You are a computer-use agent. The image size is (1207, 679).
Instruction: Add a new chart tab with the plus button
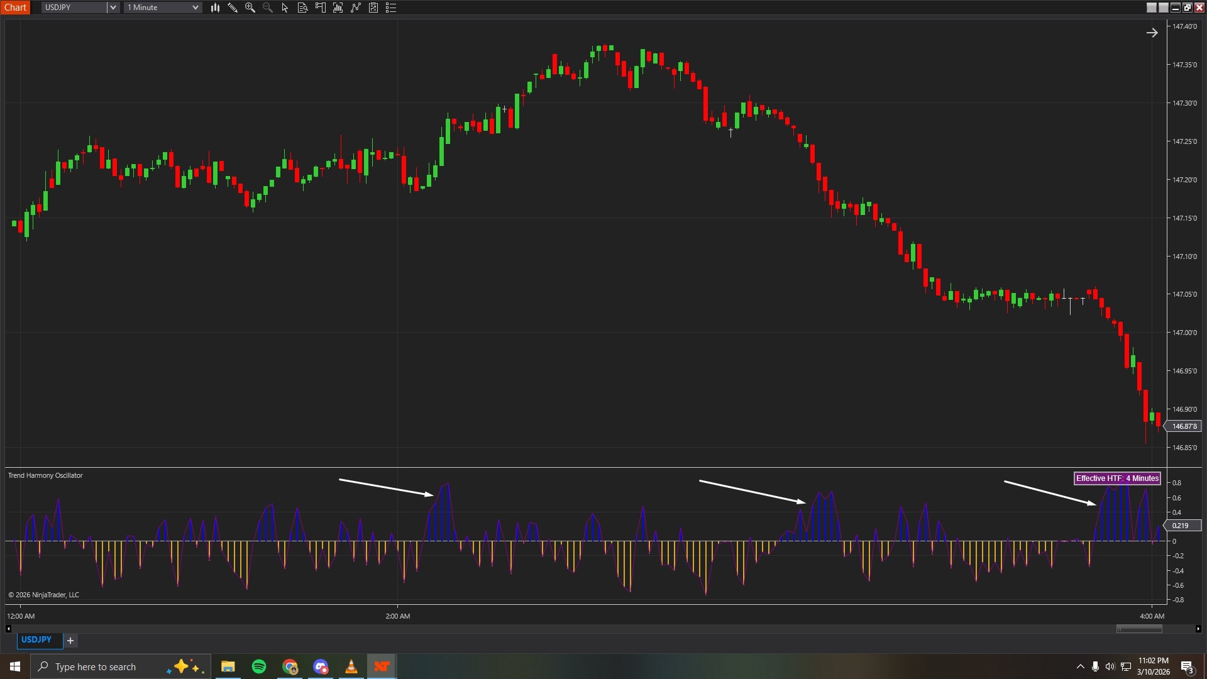[70, 640]
